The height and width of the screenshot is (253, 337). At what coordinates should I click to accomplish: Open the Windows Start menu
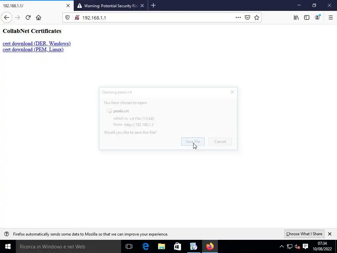[8, 246]
